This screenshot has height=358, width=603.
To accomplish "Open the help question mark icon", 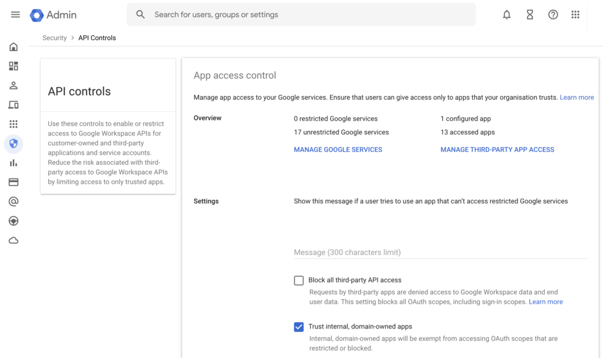I will pos(553,15).
